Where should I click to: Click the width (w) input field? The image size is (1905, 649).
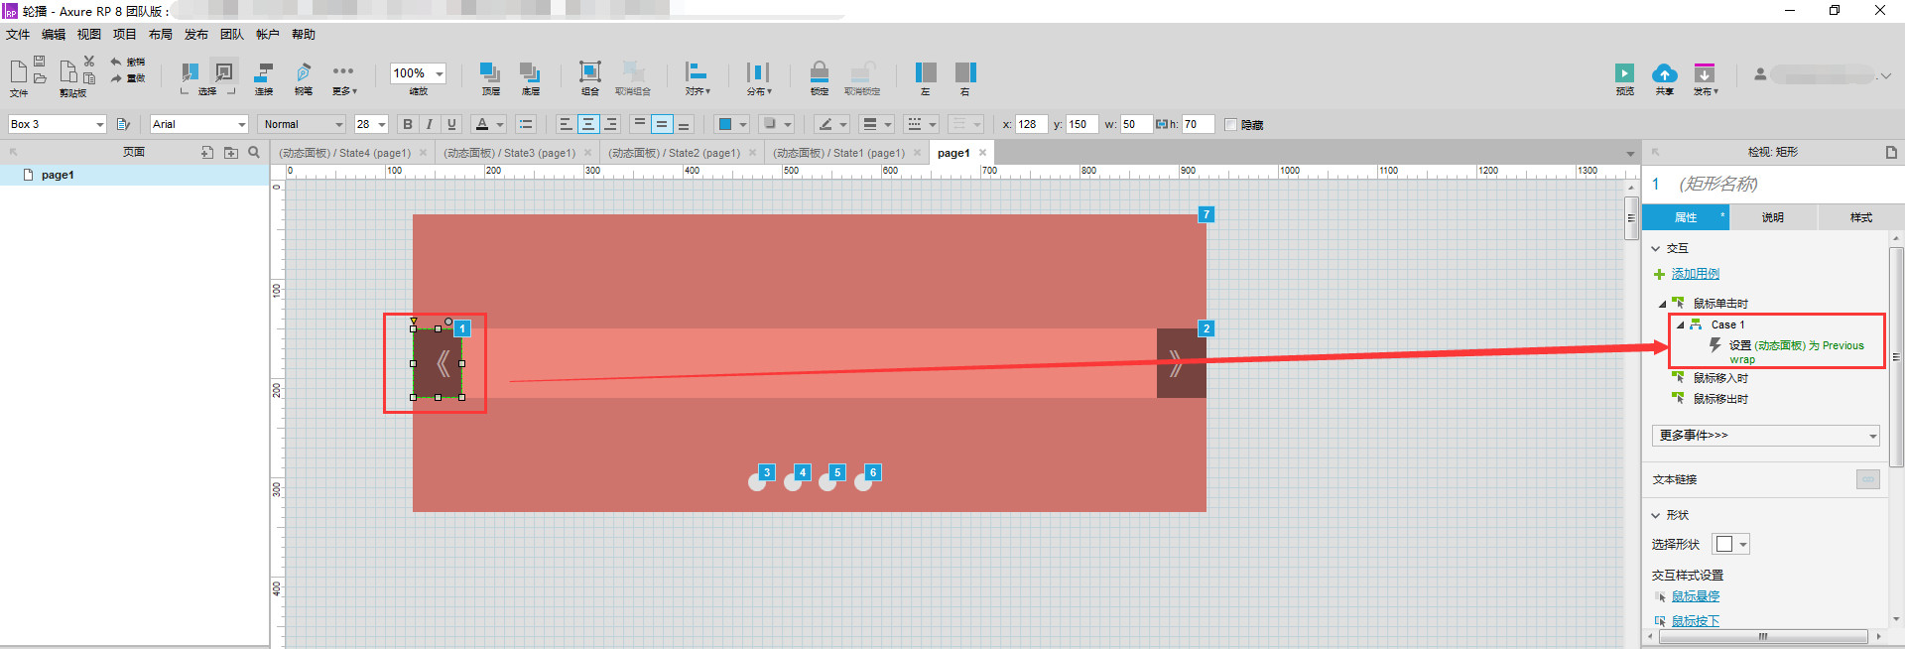click(1135, 124)
